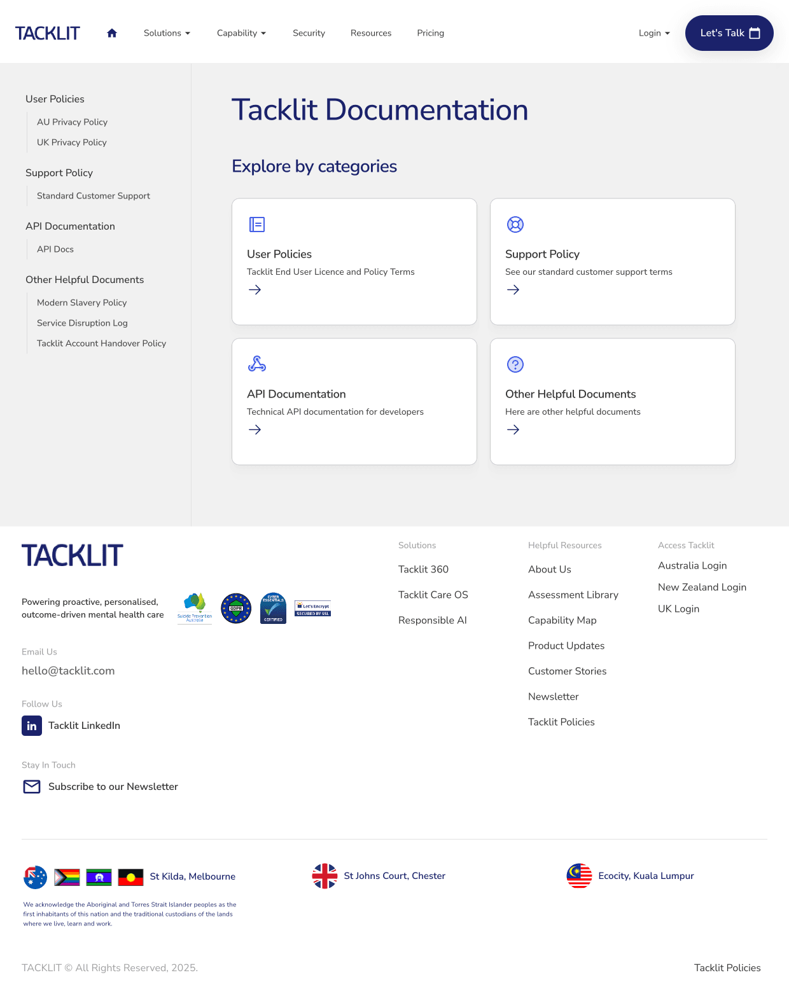
Task: Open Tacklit Policies under Helpful Resources
Action: 561,722
